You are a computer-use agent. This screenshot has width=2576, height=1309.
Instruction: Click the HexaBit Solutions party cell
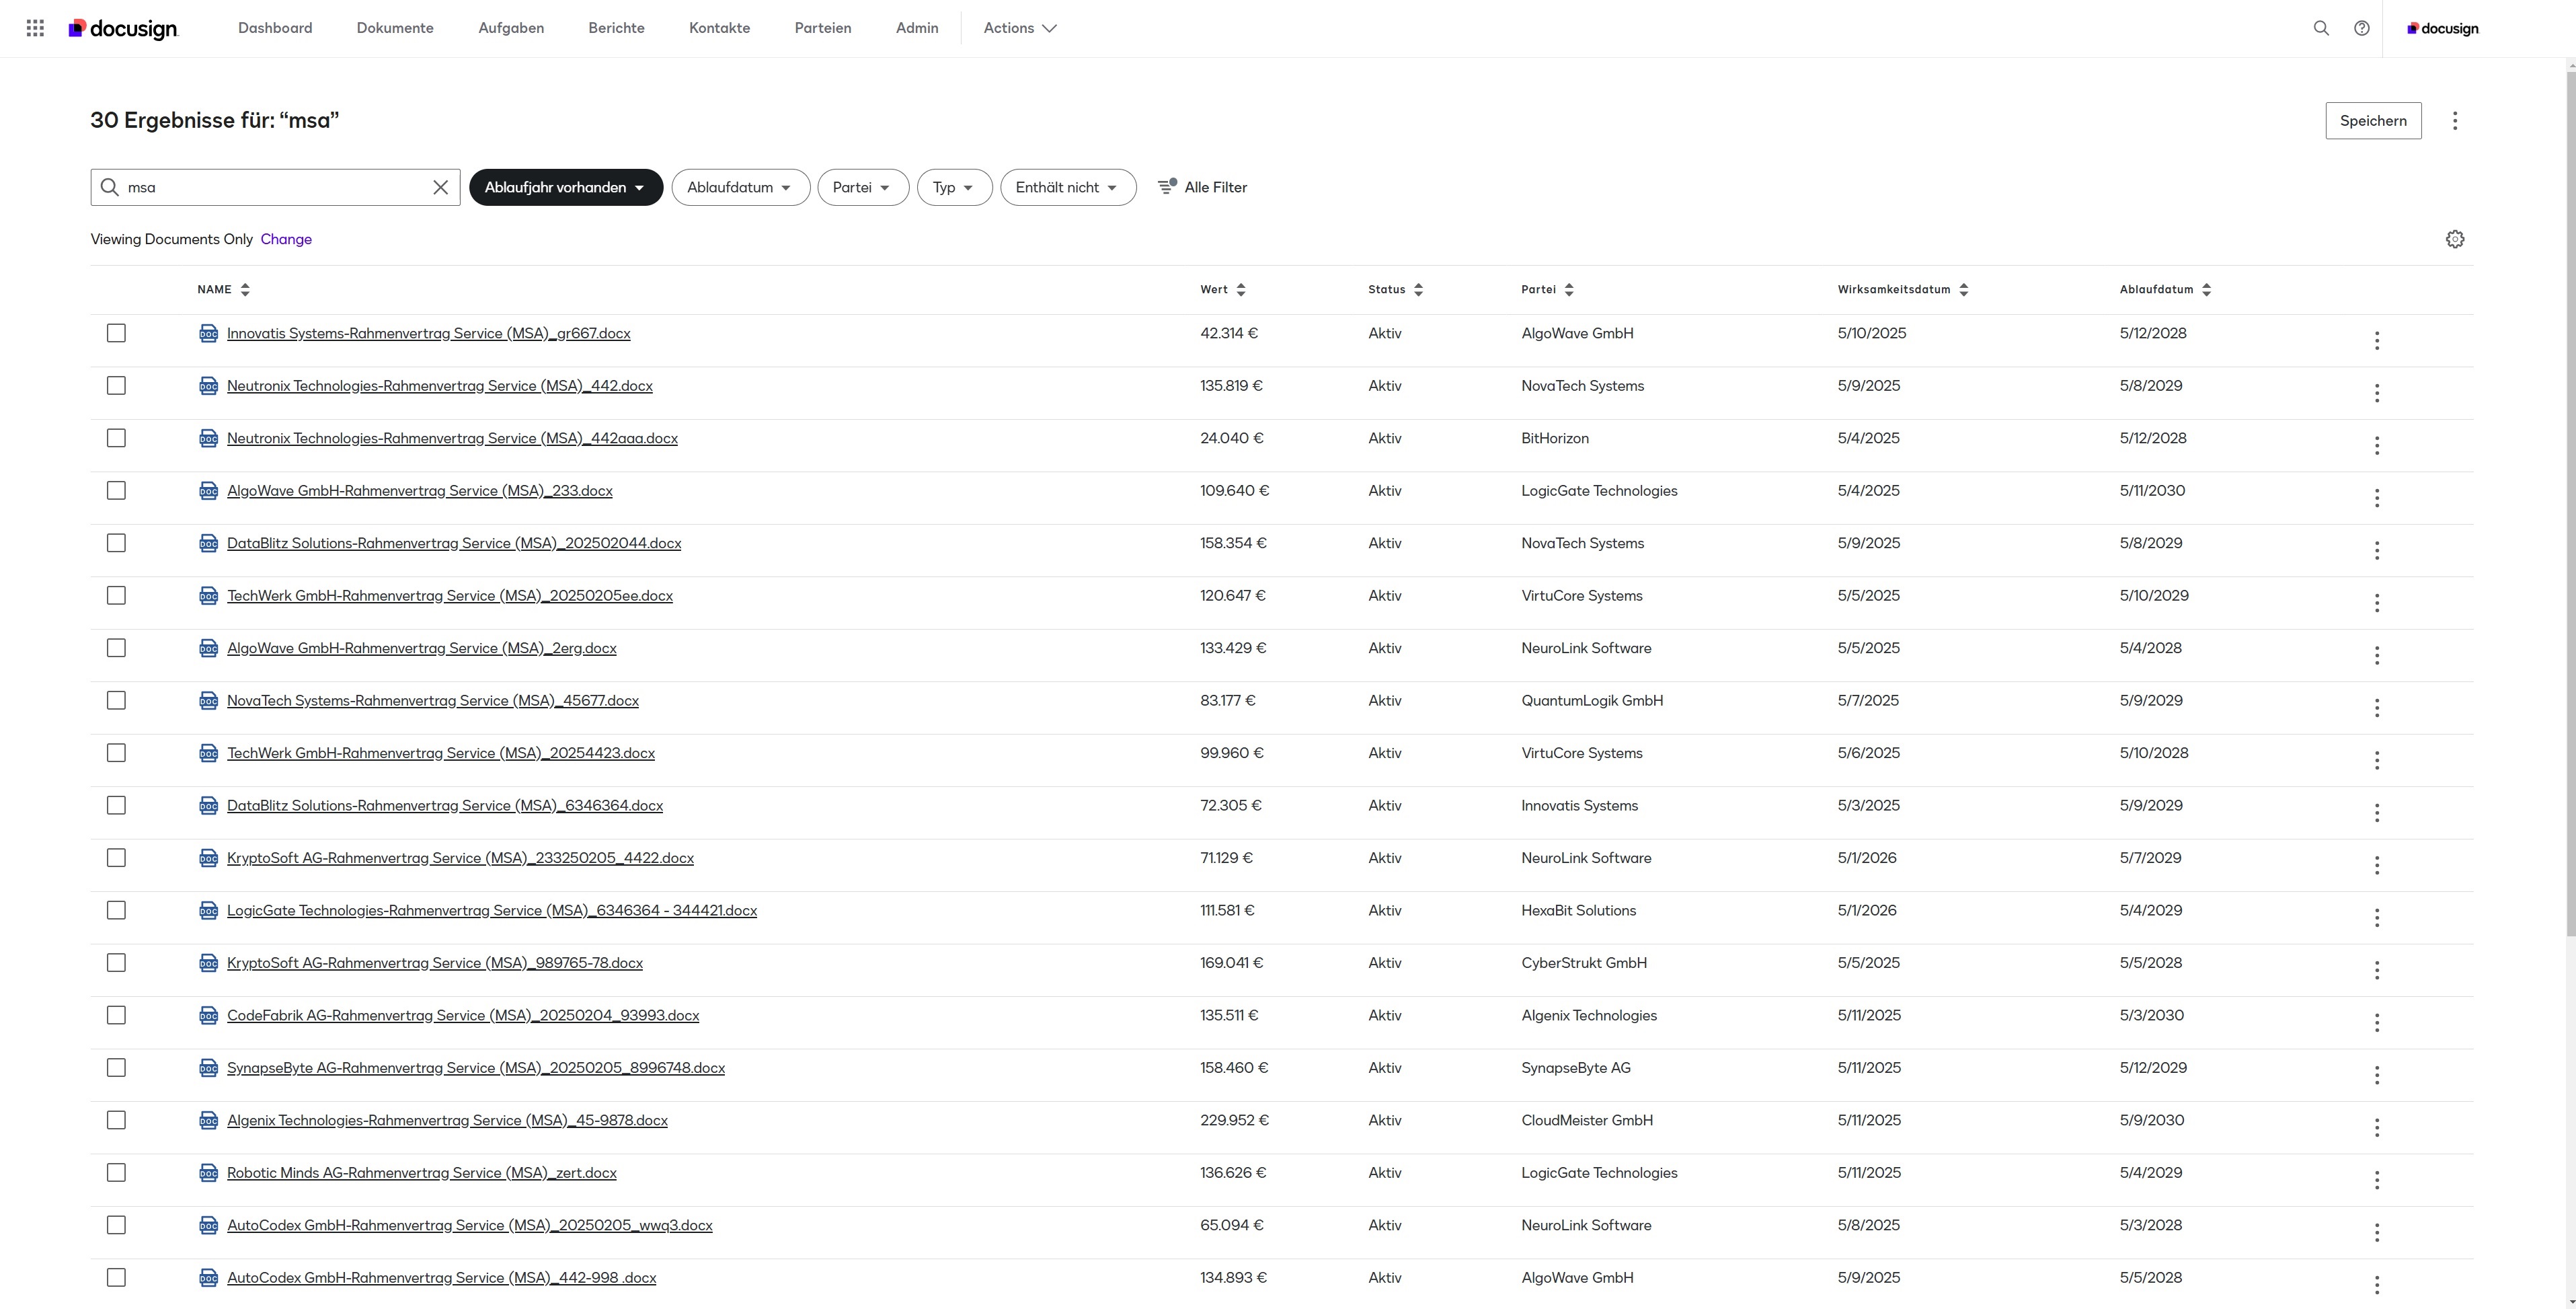click(x=1578, y=910)
